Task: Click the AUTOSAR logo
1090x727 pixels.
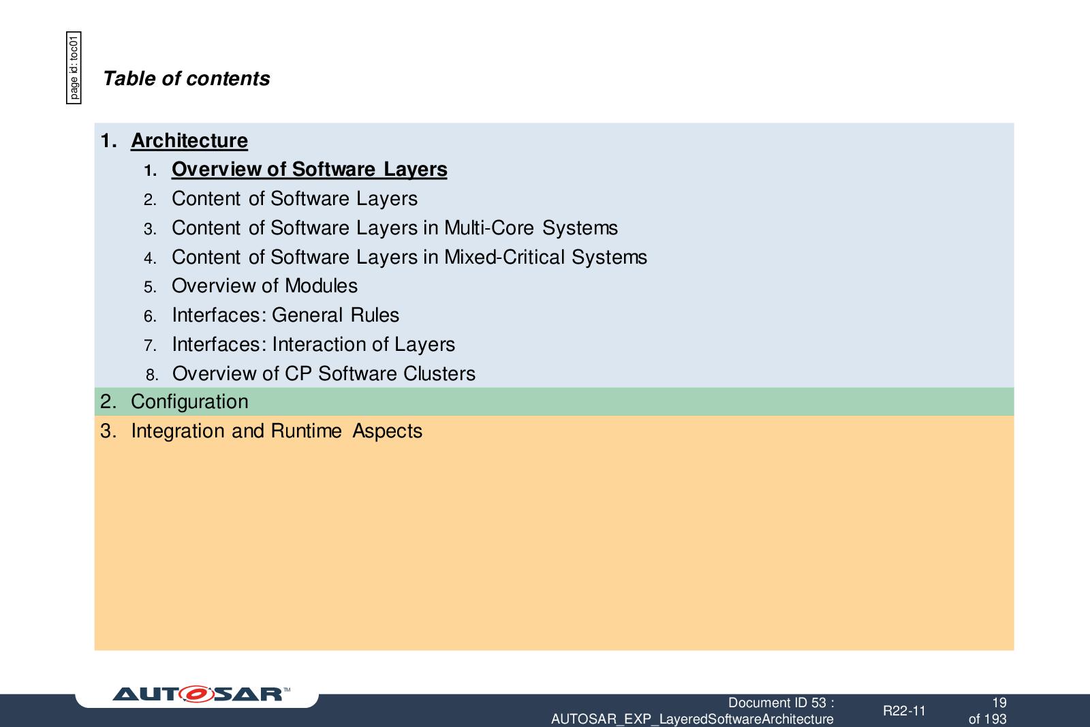Action: (x=200, y=694)
